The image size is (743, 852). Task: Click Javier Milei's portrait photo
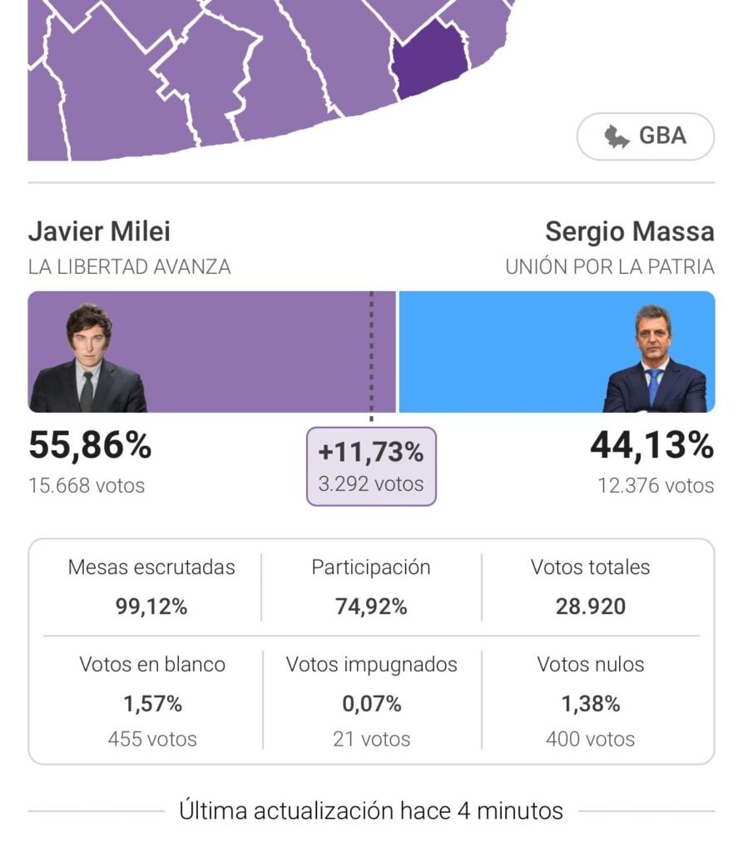coord(88,359)
